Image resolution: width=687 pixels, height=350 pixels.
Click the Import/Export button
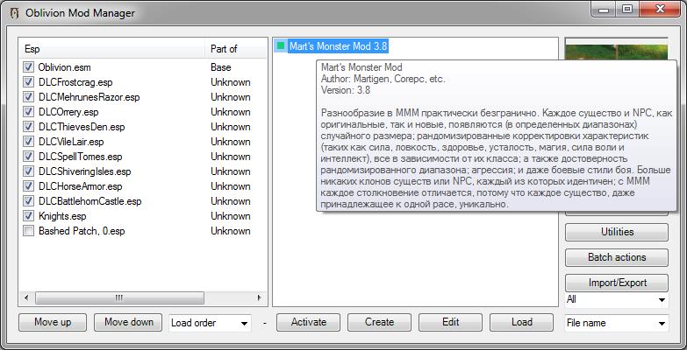pyautogui.click(x=617, y=283)
